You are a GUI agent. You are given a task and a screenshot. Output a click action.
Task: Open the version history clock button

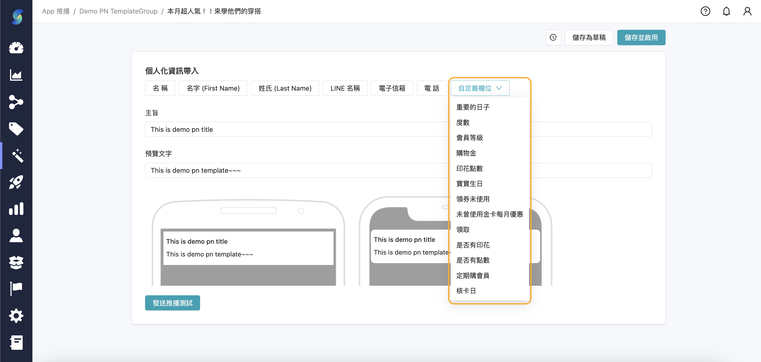coord(553,37)
